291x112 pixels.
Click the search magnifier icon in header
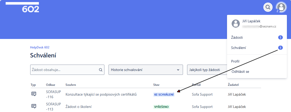tap(268, 7)
